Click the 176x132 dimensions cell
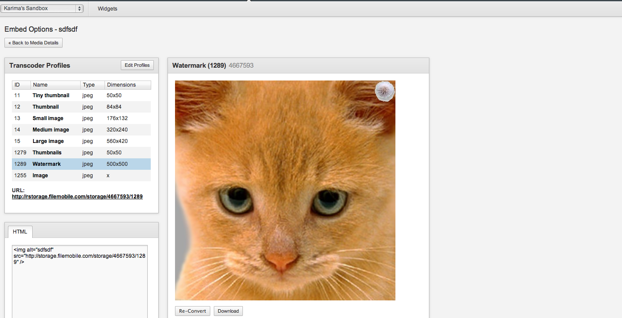 tap(117, 118)
